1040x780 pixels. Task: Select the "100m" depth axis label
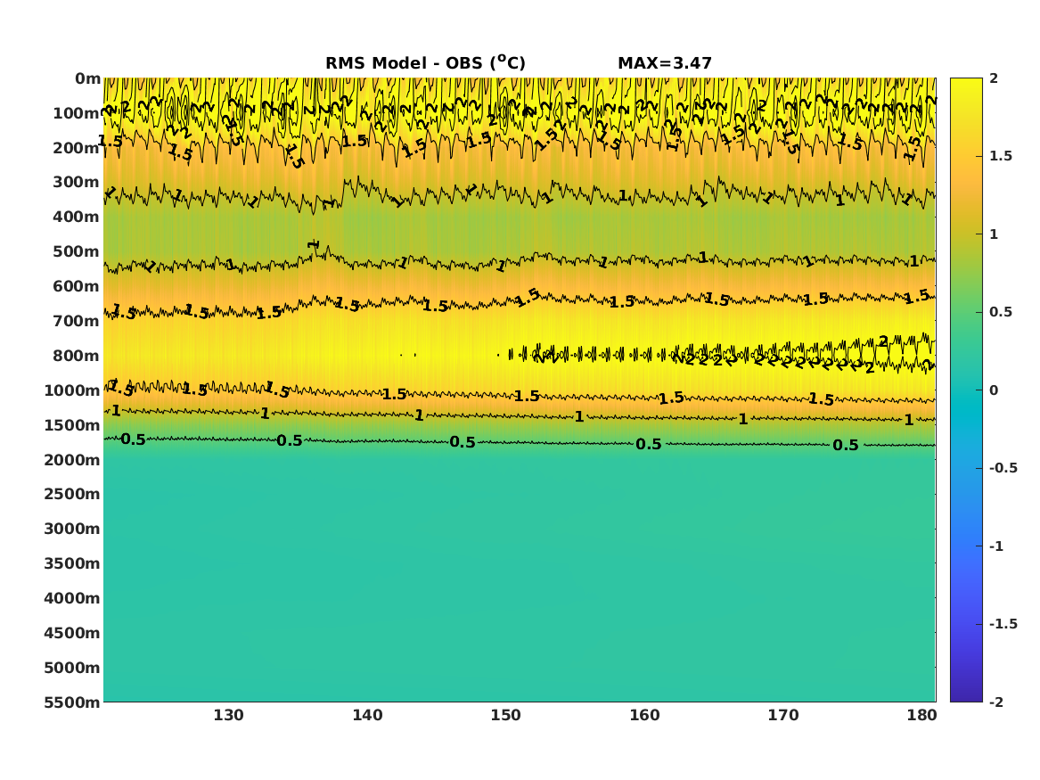tap(77, 113)
